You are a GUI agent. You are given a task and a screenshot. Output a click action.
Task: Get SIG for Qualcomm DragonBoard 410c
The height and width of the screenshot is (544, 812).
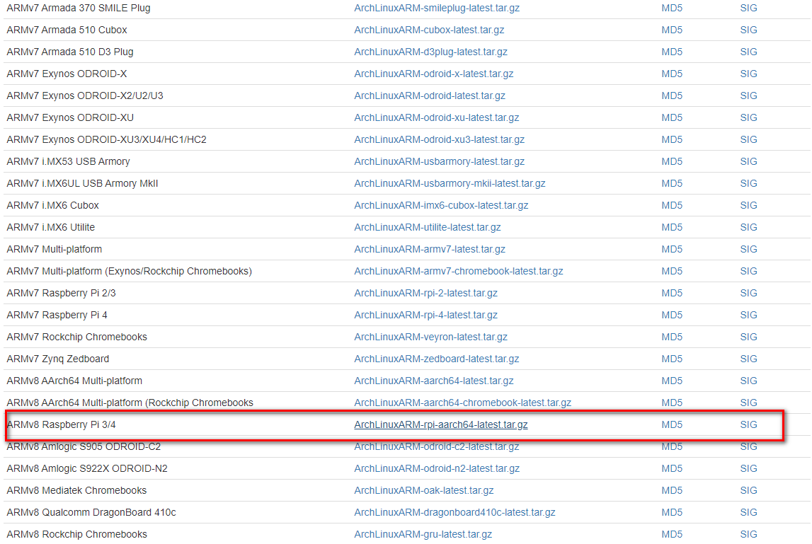748,512
